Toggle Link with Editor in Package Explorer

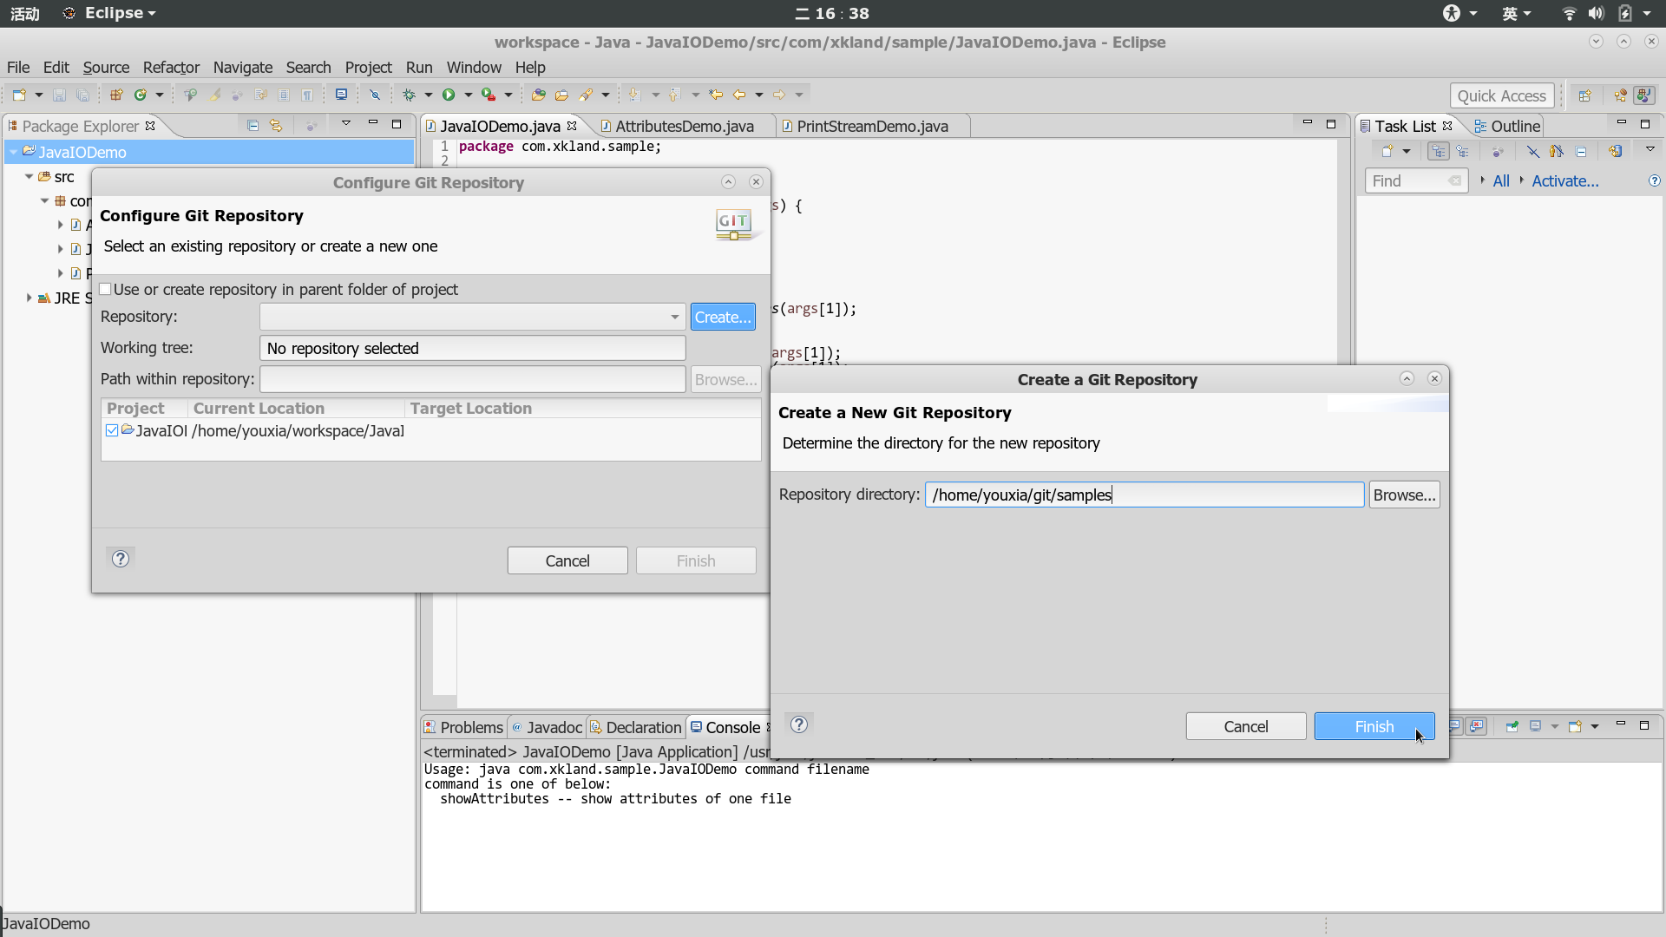click(x=276, y=126)
